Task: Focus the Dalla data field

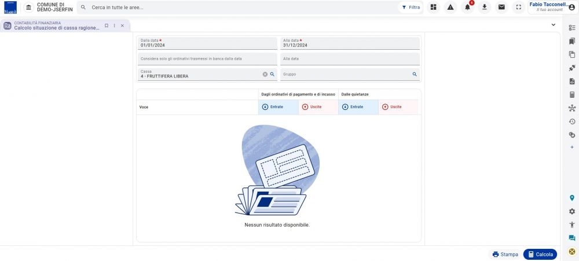Action: [207, 43]
